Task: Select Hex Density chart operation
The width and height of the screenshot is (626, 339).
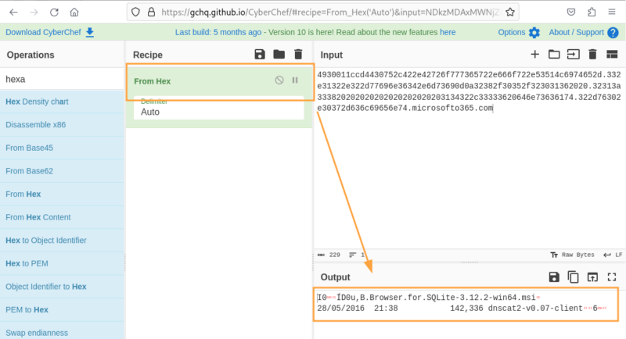Action: coord(63,102)
